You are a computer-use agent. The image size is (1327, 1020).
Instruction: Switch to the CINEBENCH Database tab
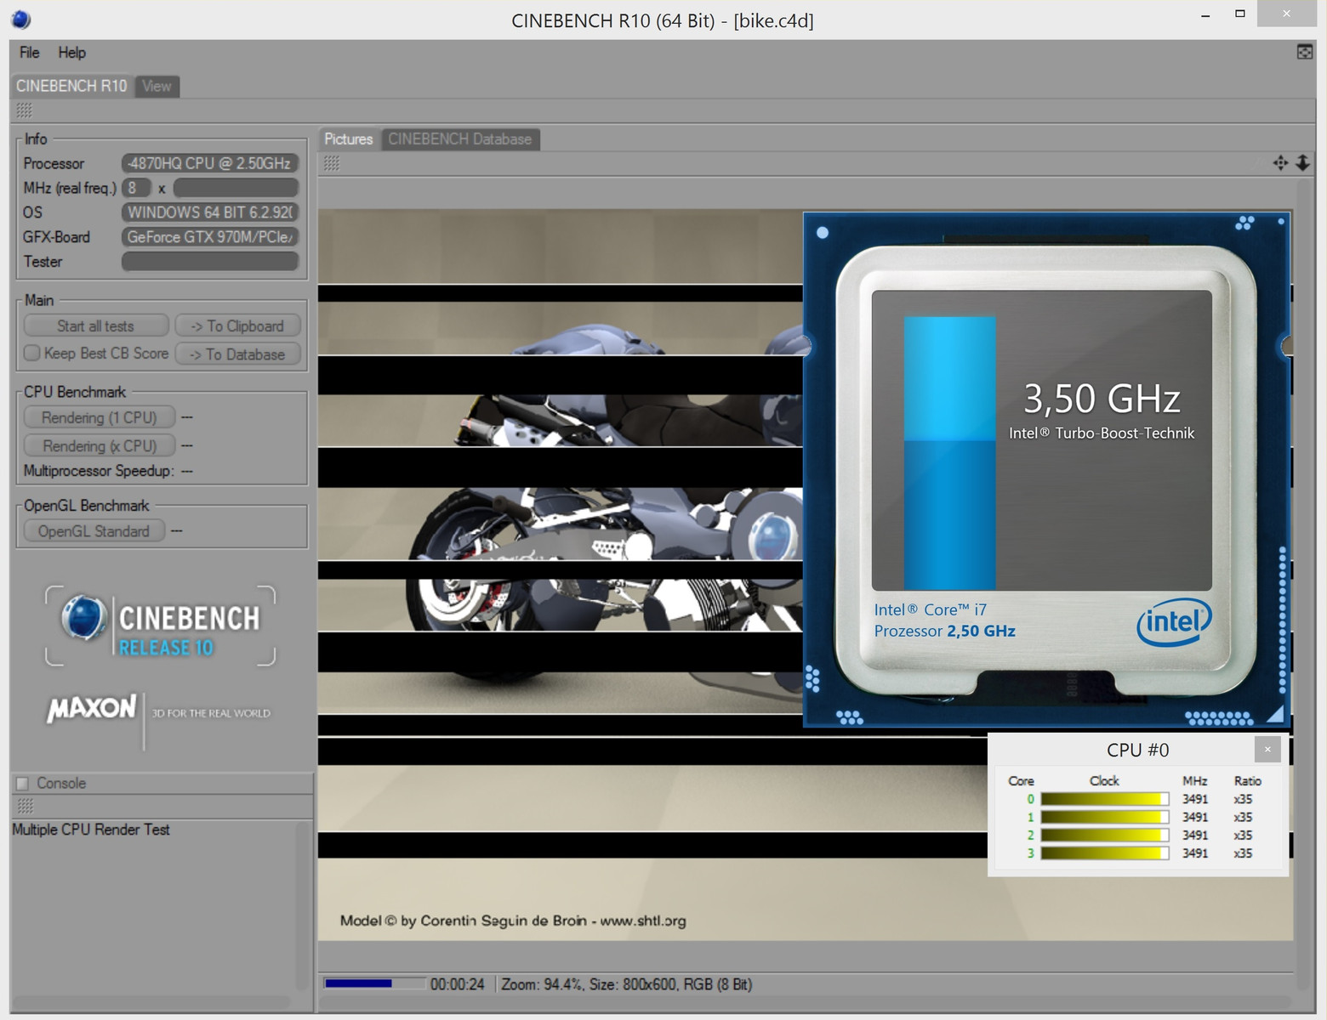coord(459,139)
